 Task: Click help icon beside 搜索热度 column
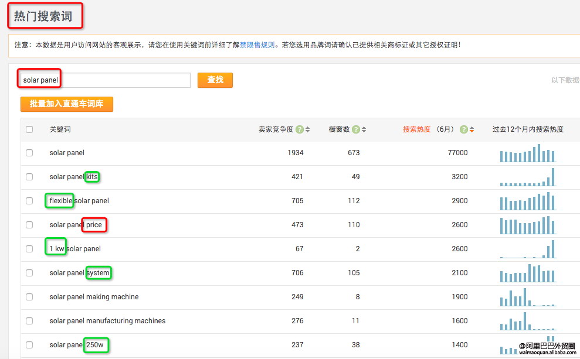(464, 129)
